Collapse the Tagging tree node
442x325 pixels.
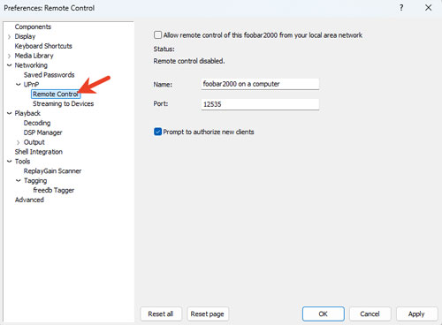(x=19, y=181)
